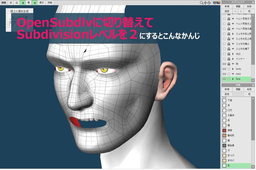Click 新規 in the 材質 panel
The width and height of the screenshot is (256, 170).
[227, 89]
